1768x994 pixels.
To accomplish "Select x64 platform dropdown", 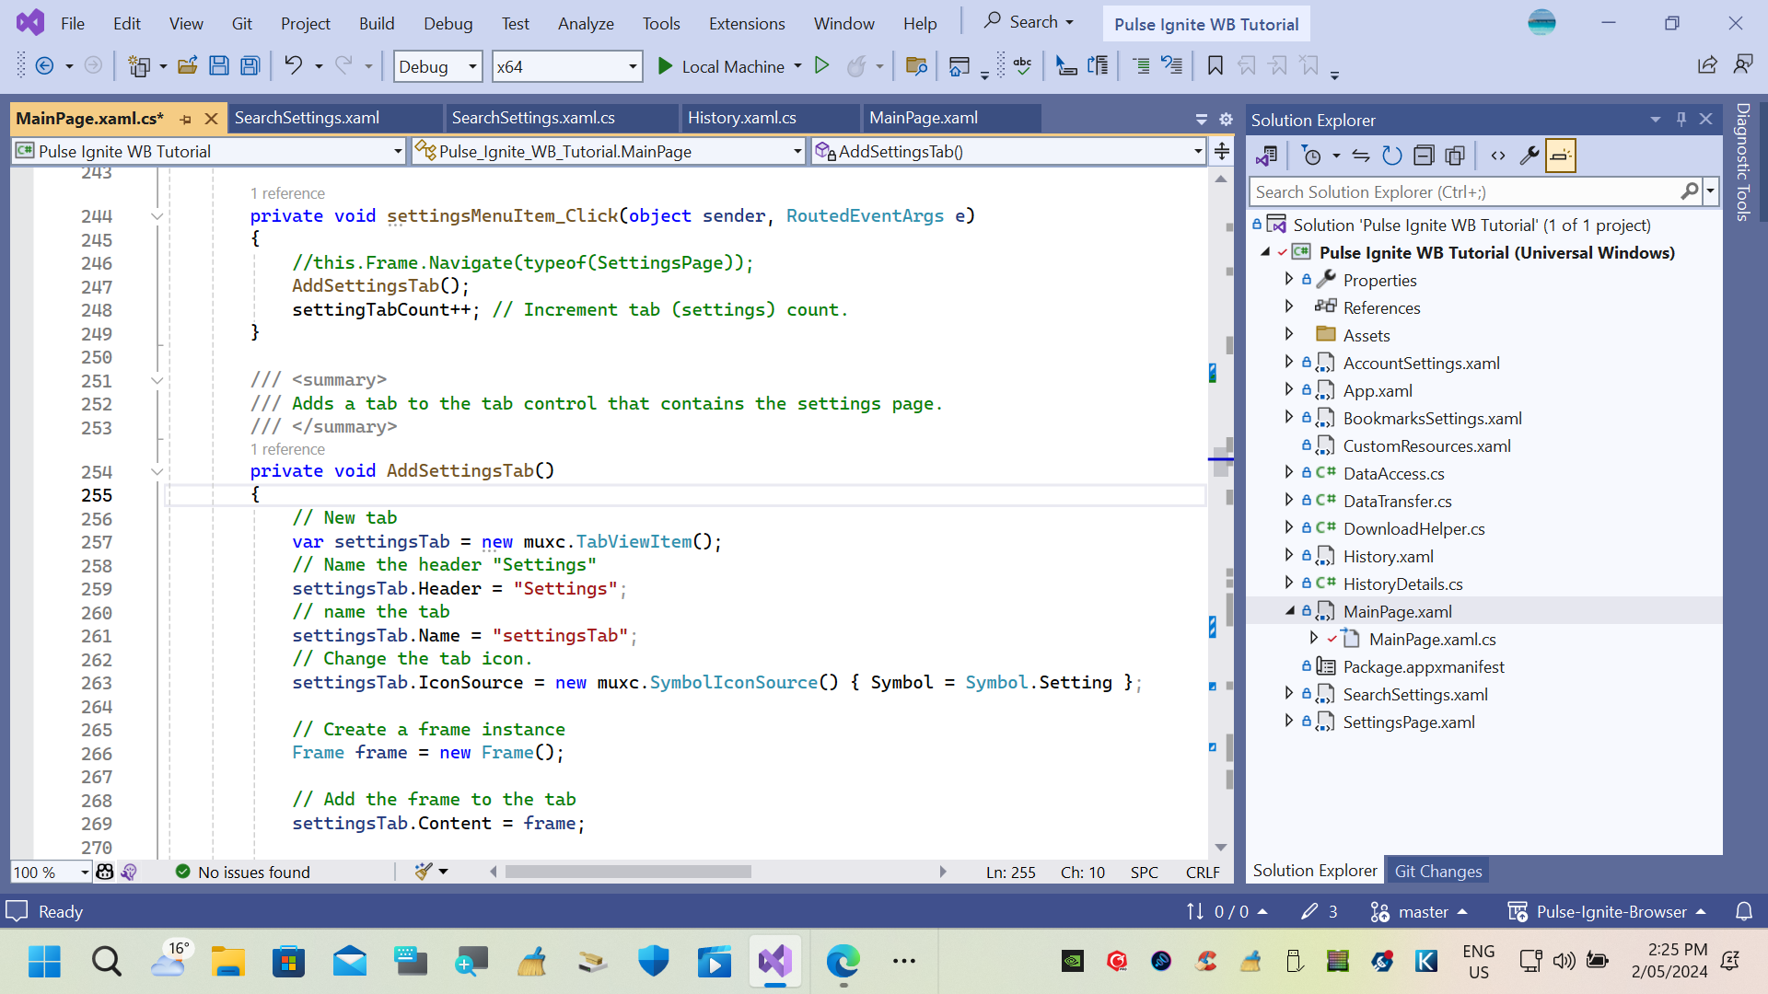I will click(567, 65).
